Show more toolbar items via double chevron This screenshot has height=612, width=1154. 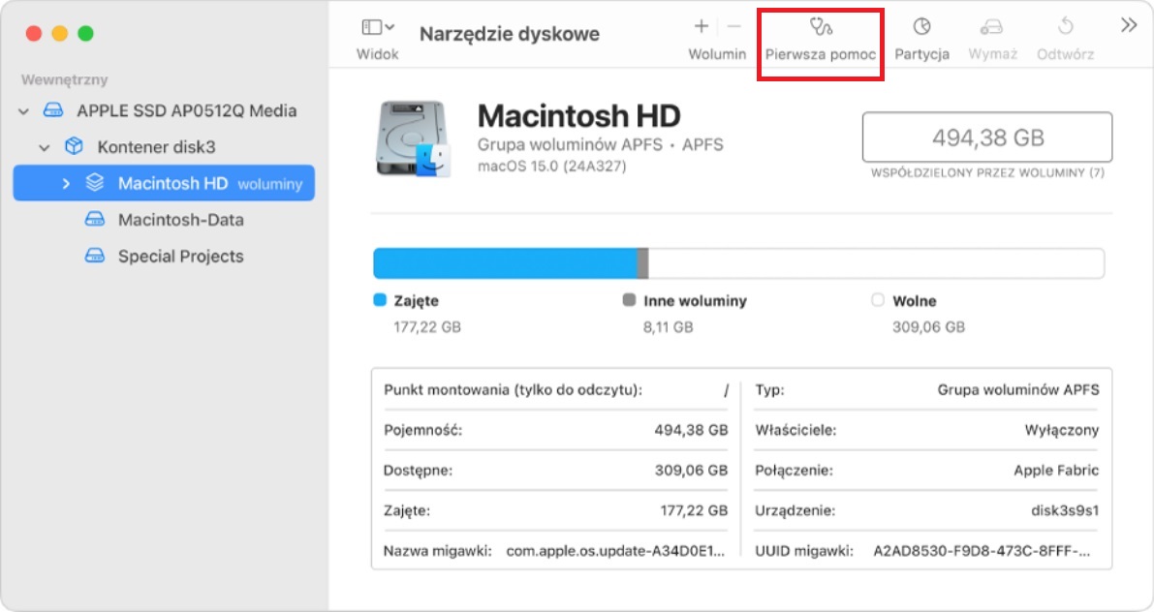tap(1128, 26)
